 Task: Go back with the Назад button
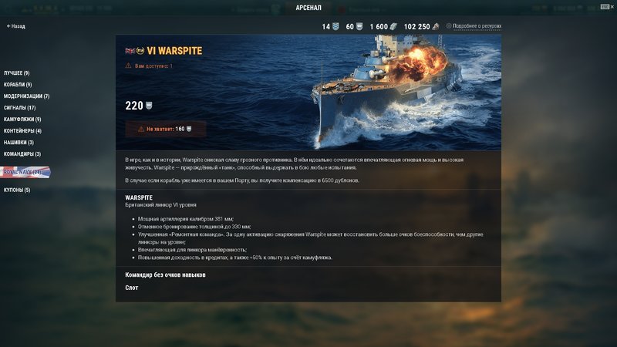(x=15, y=26)
